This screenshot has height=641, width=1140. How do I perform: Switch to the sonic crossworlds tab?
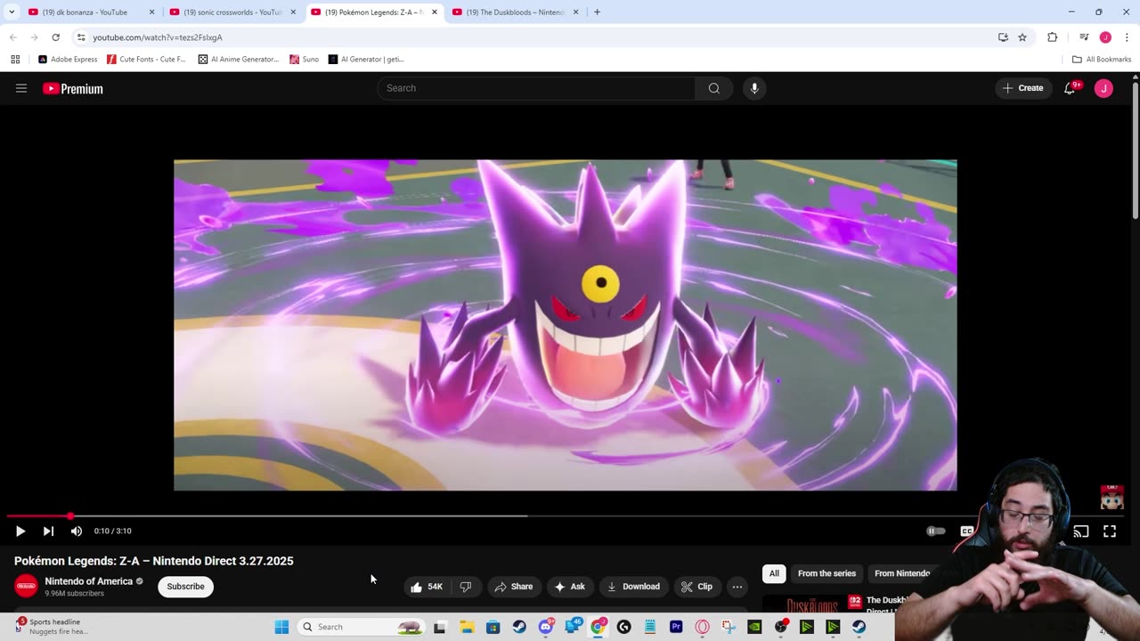coord(233,12)
